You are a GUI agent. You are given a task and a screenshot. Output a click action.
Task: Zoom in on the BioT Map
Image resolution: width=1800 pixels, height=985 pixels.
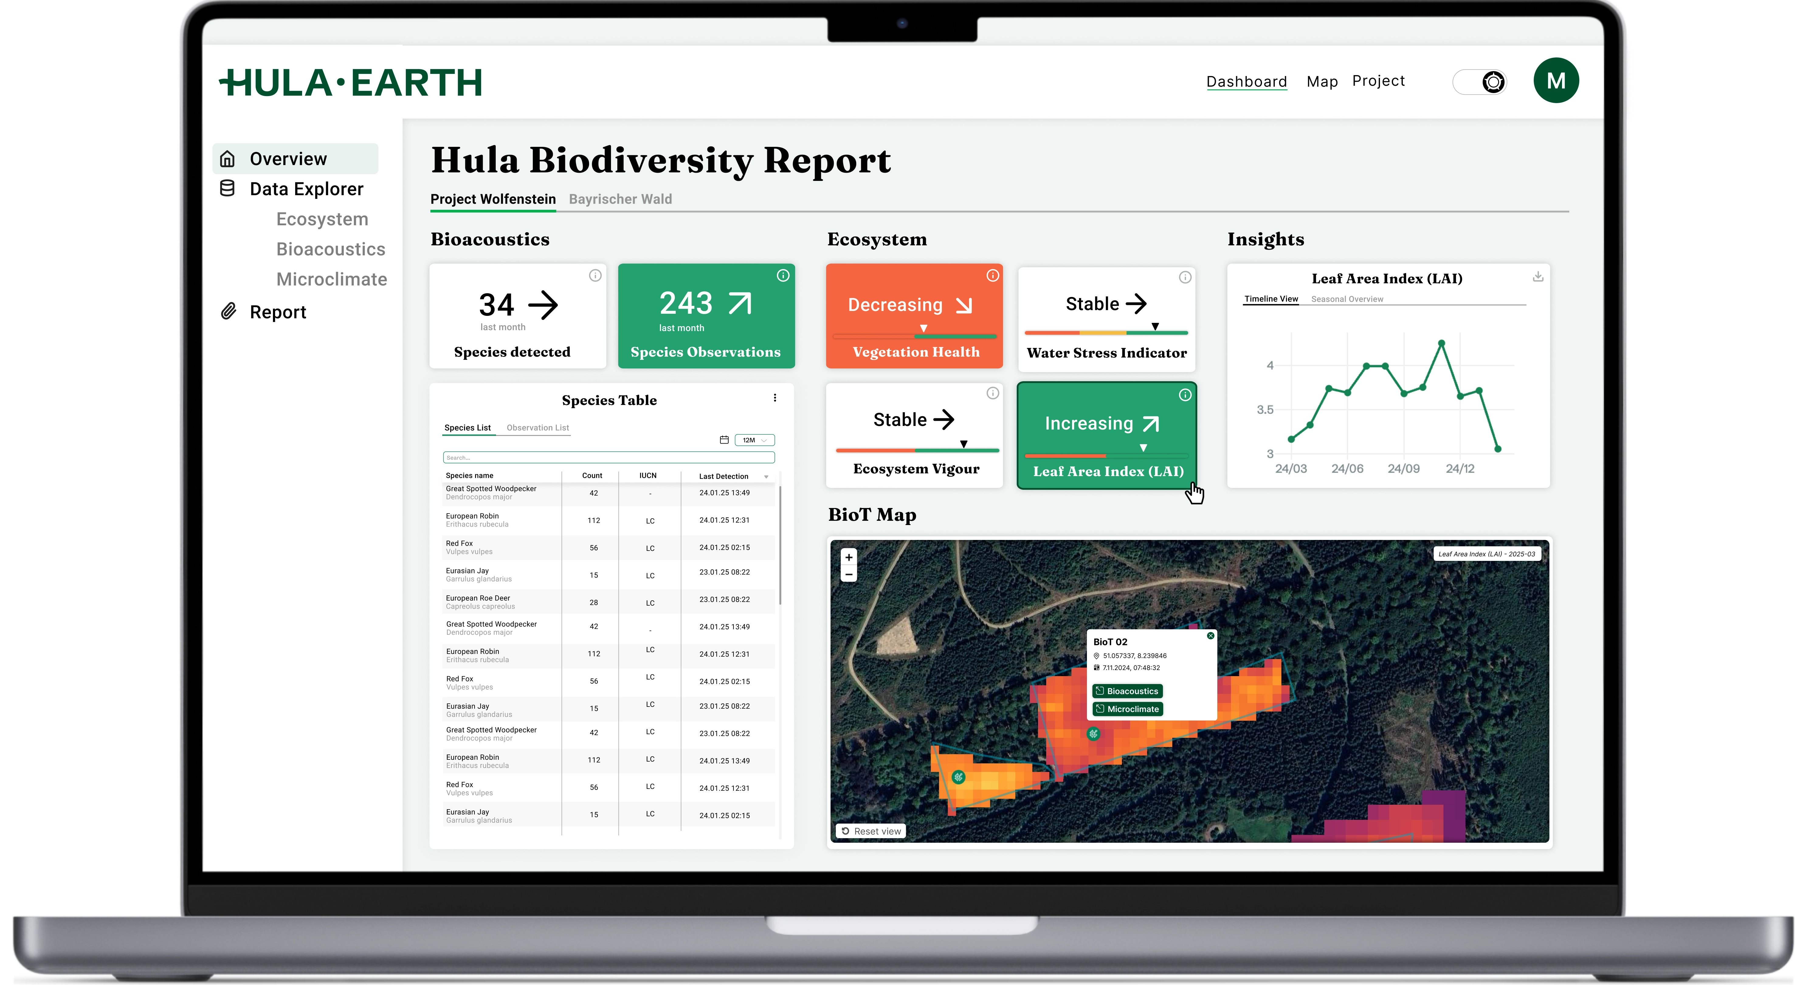tap(848, 557)
